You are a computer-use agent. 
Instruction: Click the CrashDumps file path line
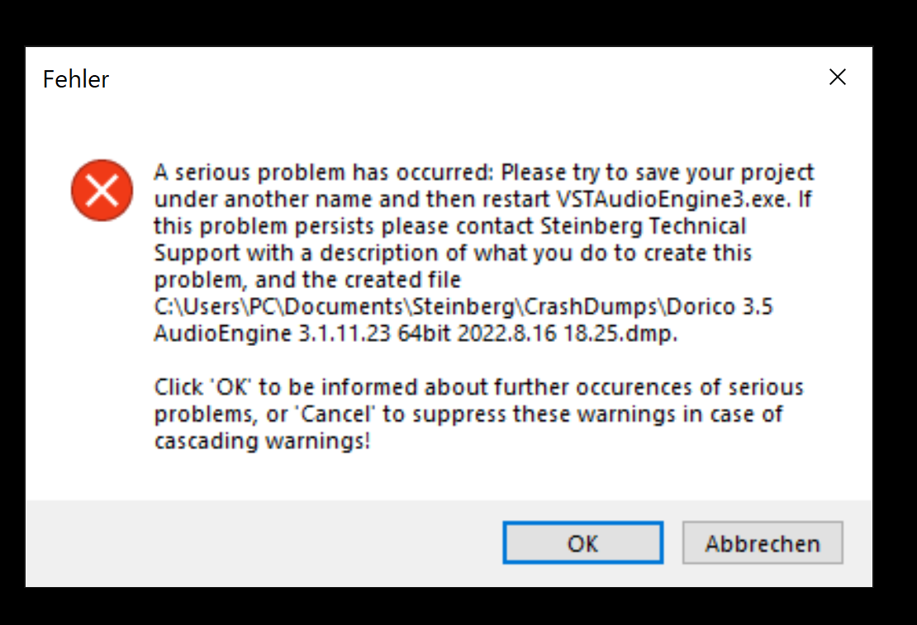(463, 306)
